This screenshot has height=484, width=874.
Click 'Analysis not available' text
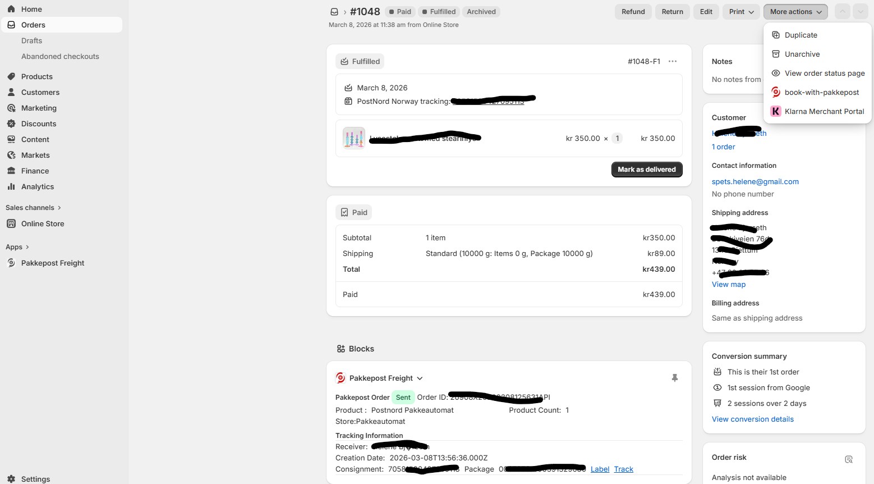749,477
